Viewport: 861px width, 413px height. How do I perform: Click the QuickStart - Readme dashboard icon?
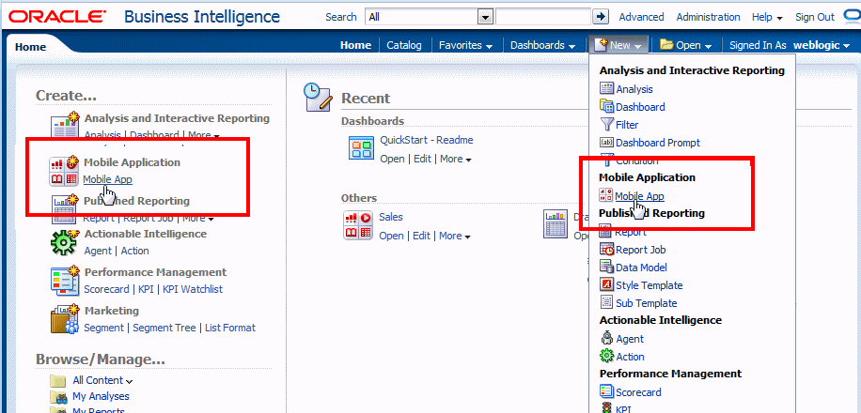point(361,148)
